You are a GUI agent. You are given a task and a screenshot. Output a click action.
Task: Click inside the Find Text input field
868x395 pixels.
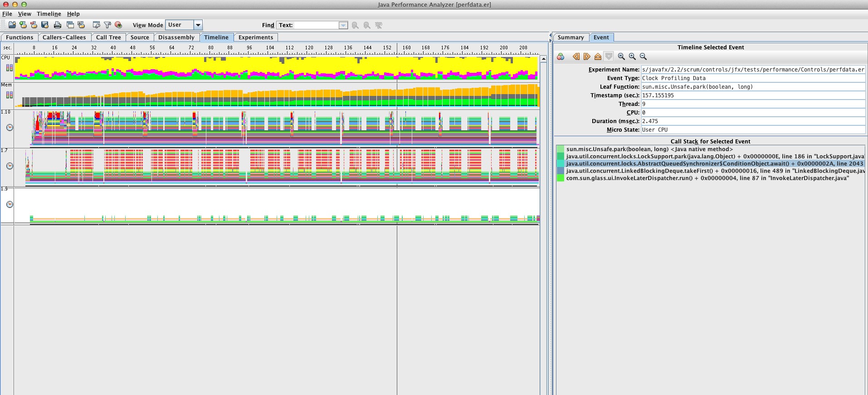click(x=316, y=25)
